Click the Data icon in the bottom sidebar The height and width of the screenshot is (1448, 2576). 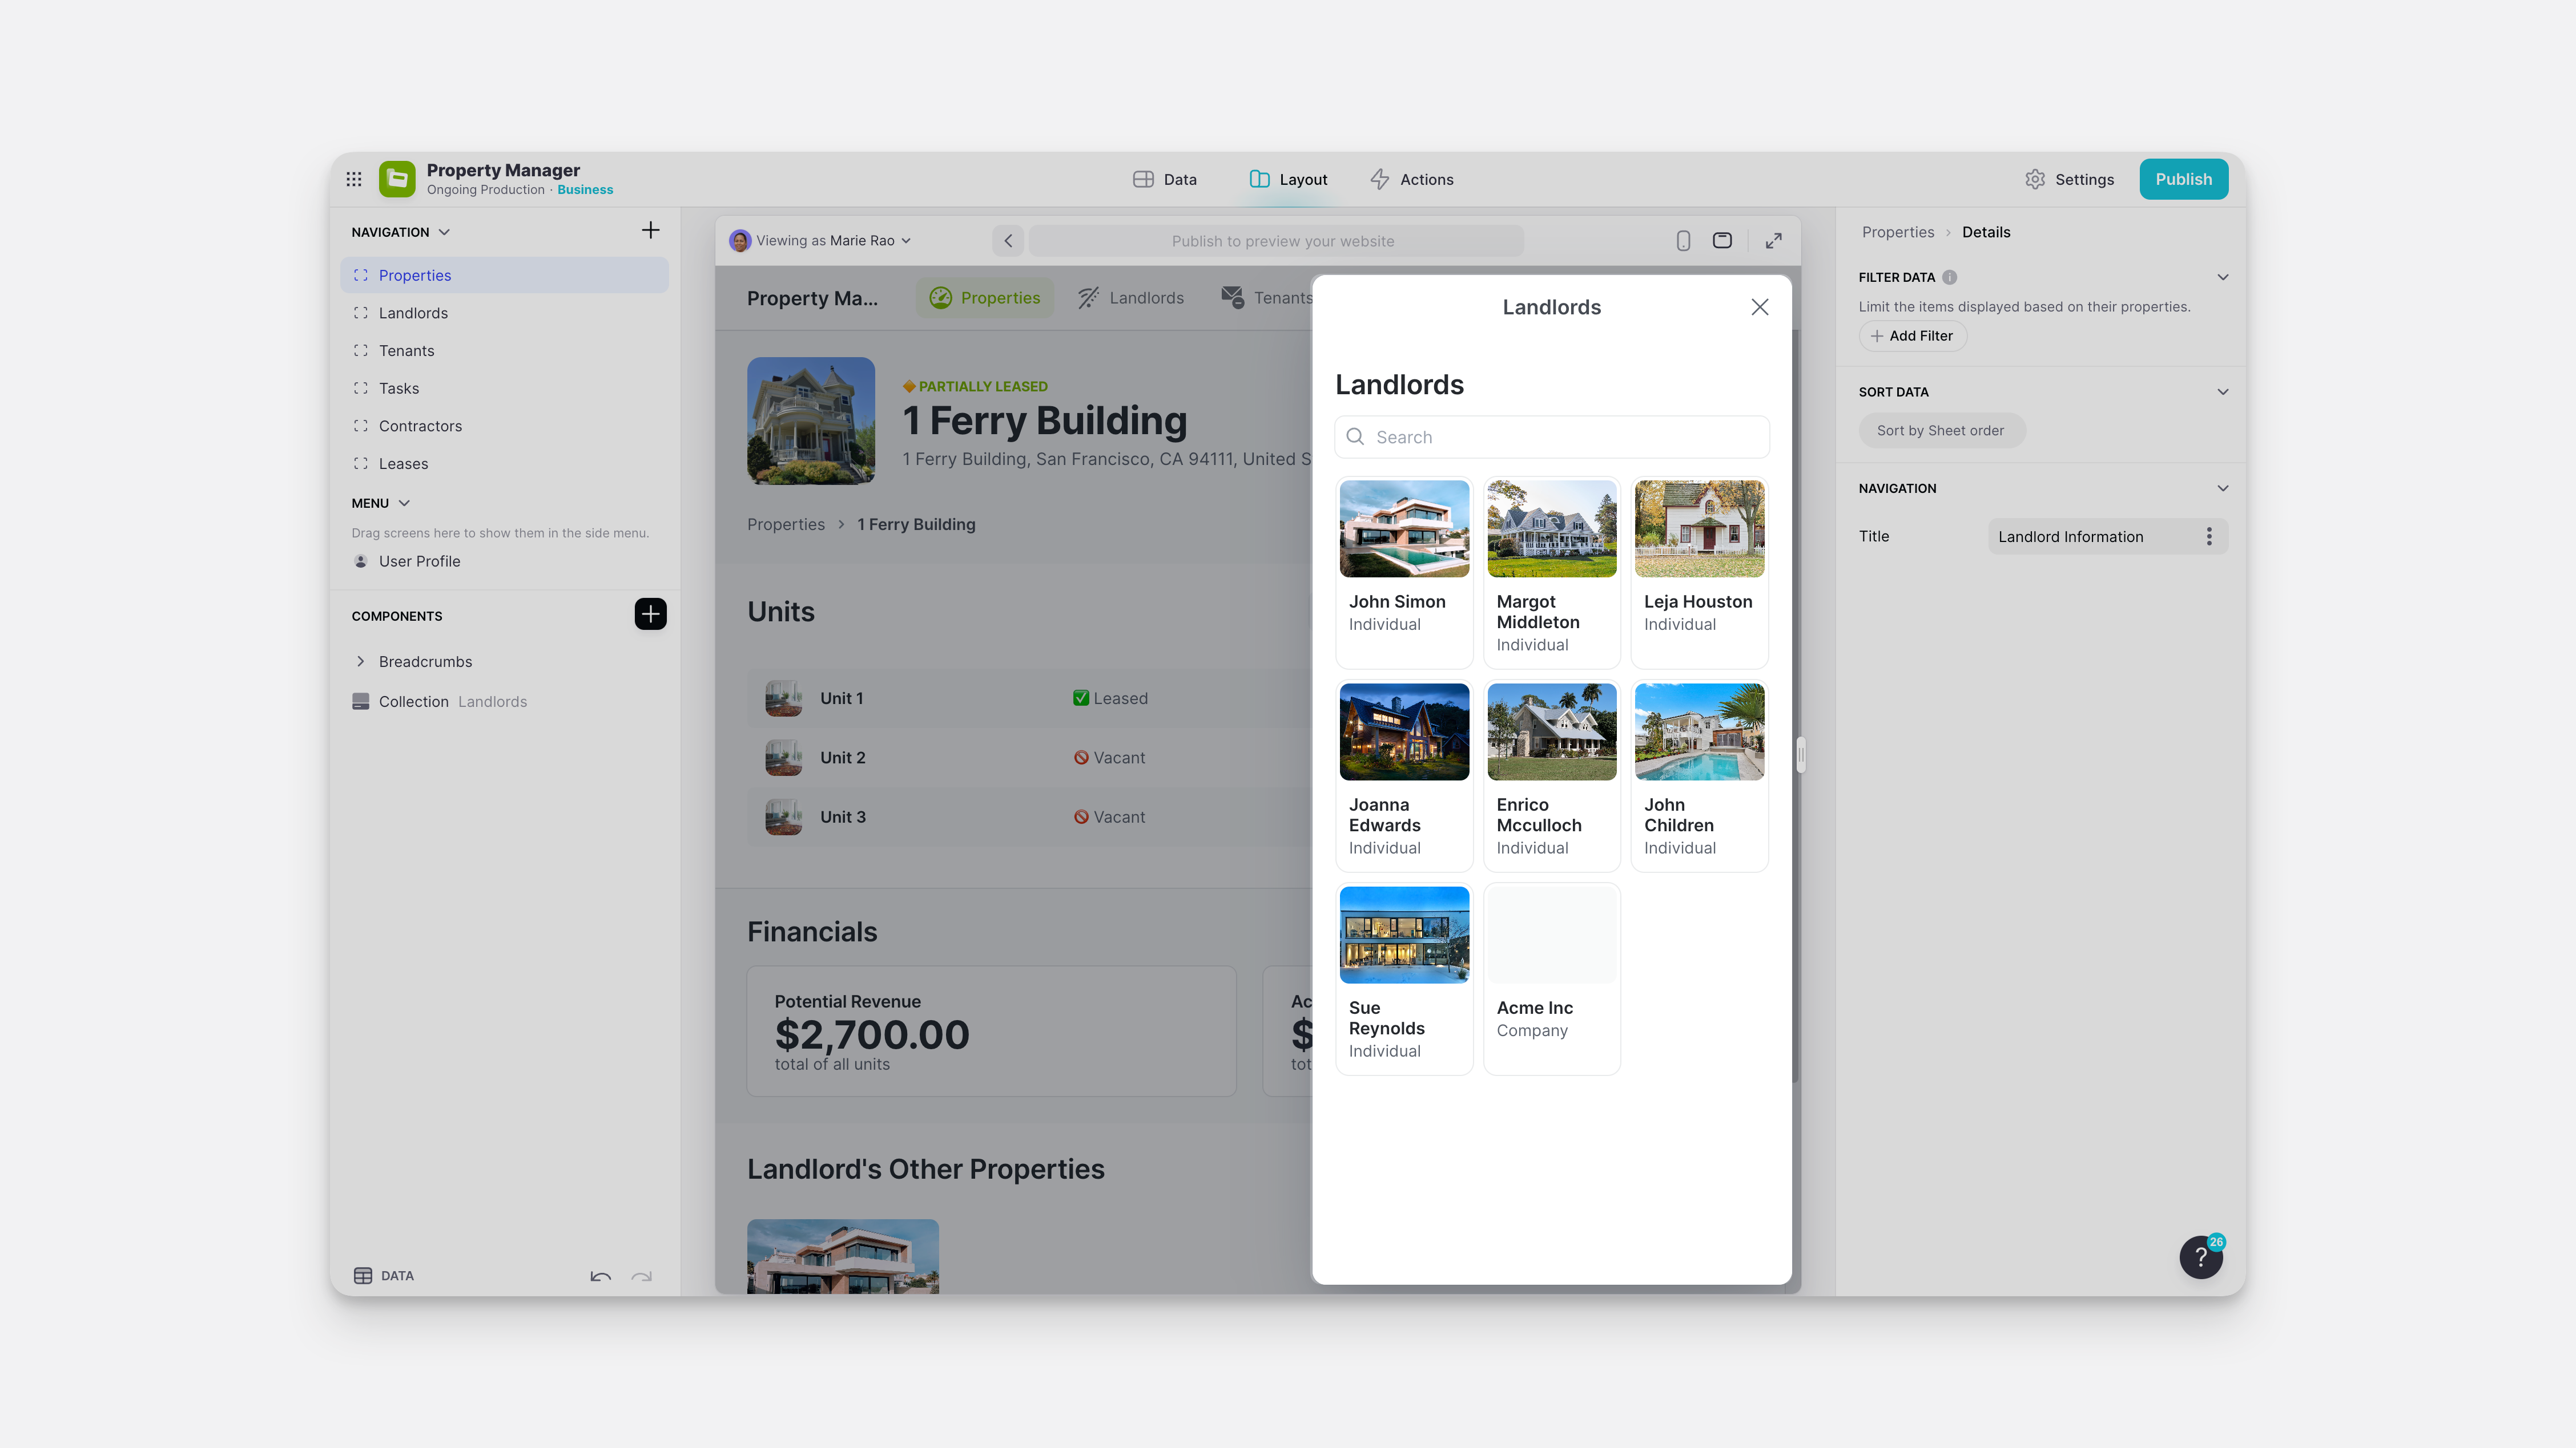(363, 1275)
